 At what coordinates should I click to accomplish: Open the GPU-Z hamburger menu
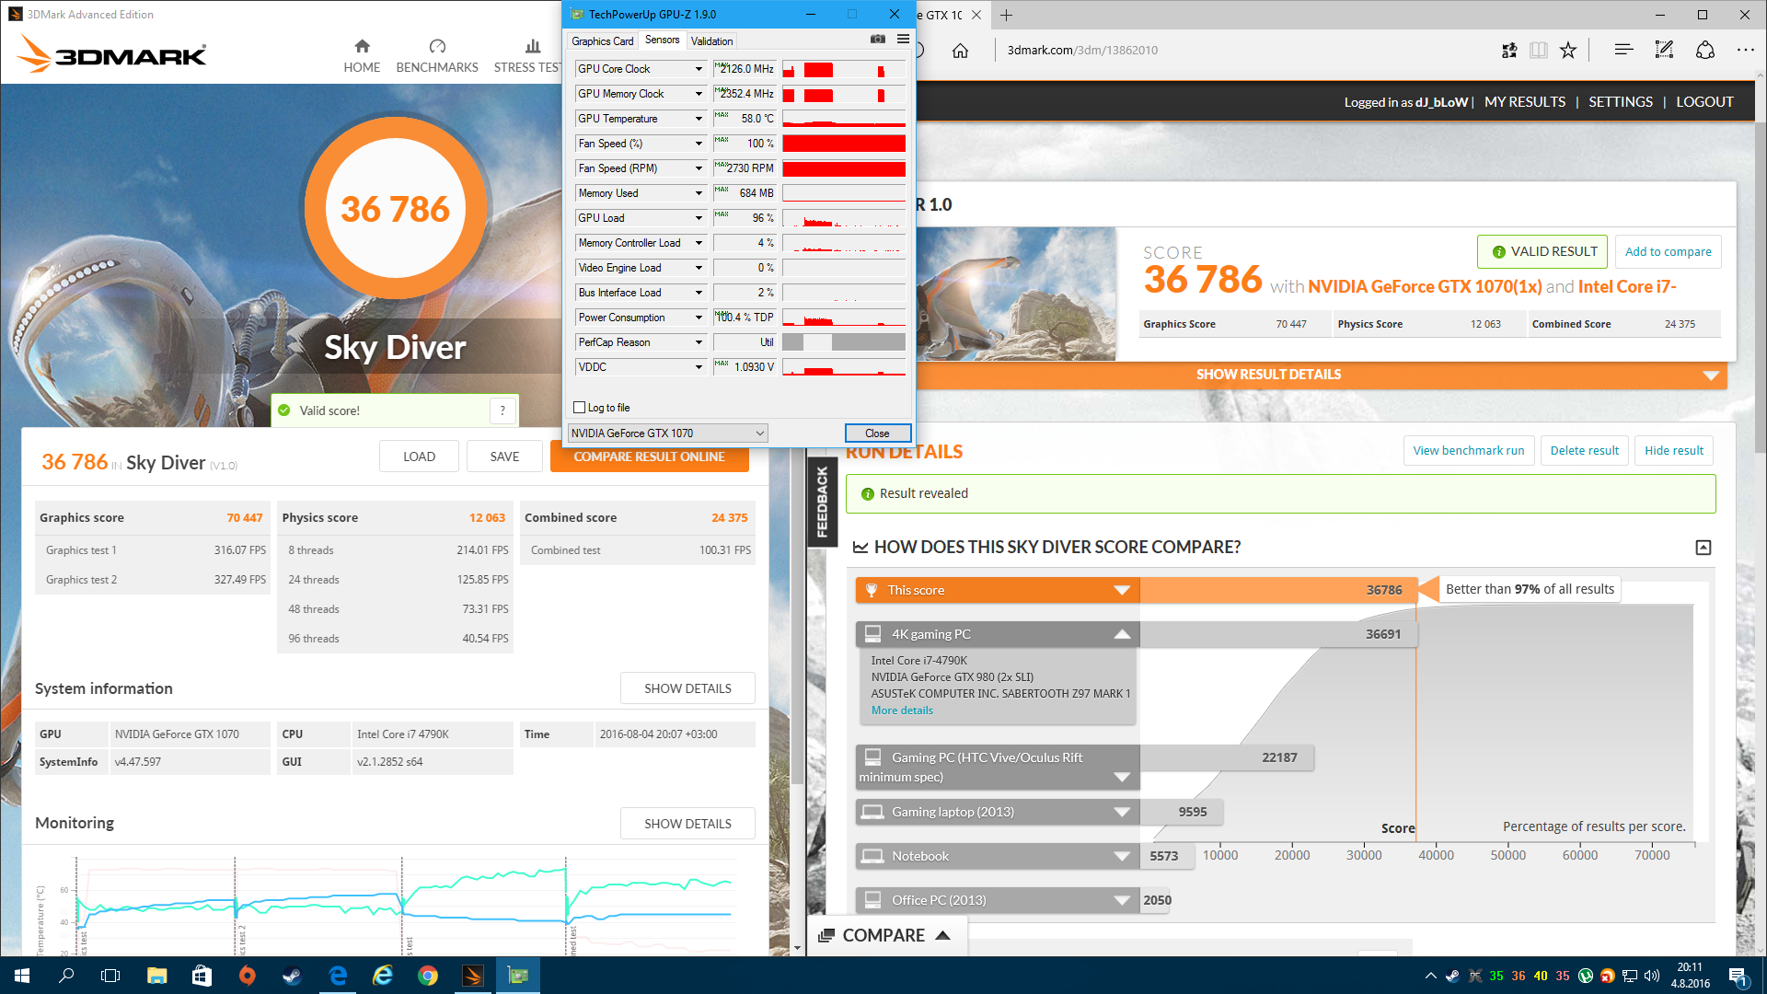click(903, 40)
